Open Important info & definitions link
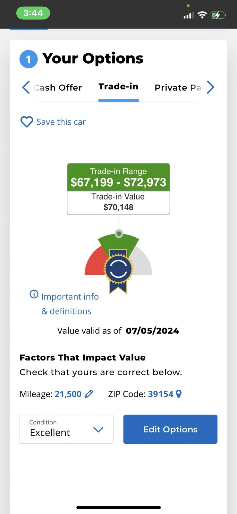This screenshot has height=514, width=237. (x=70, y=304)
